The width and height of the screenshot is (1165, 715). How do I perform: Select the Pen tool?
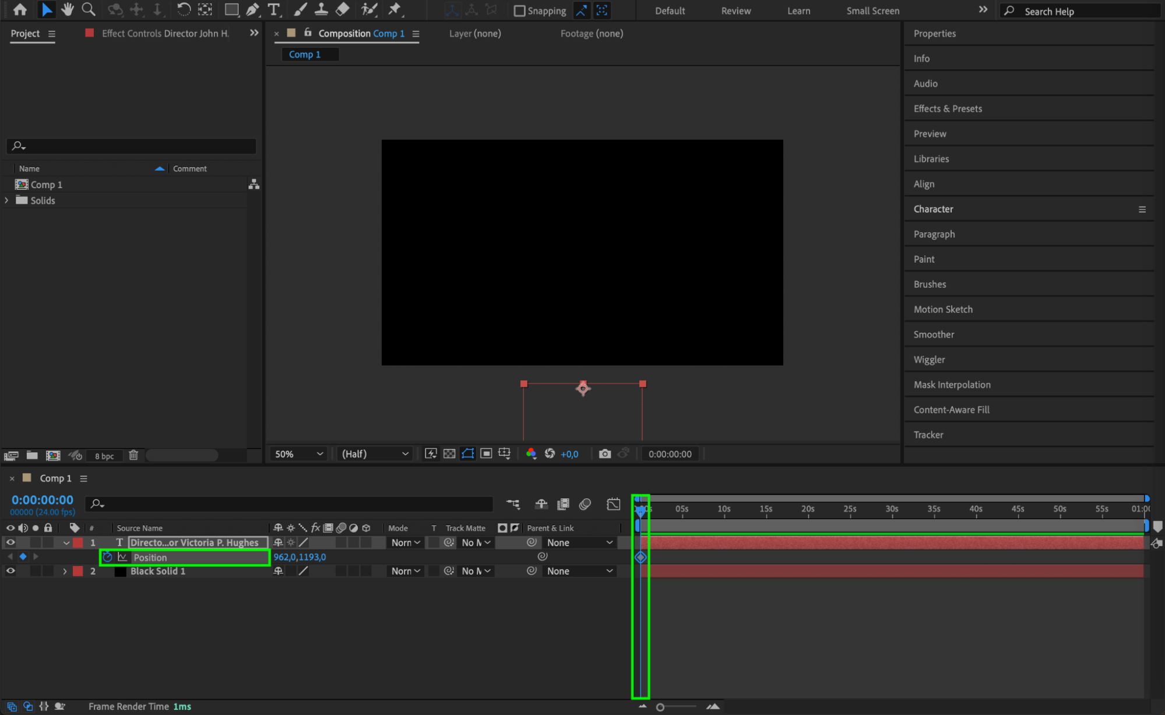click(x=252, y=9)
